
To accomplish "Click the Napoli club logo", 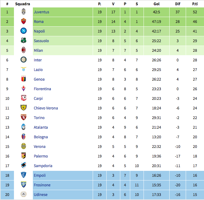I will [23, 31].
